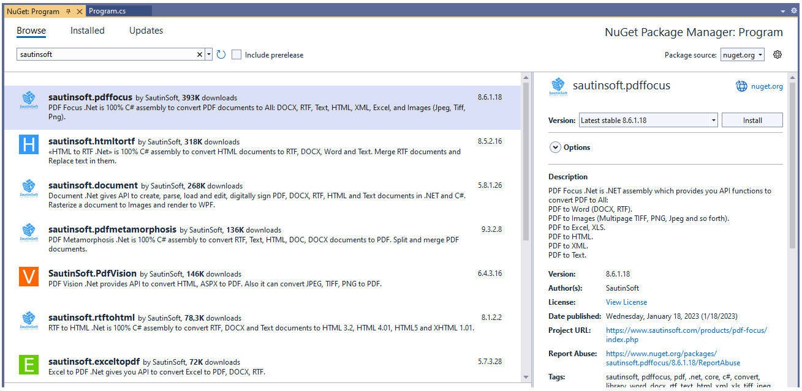Image resolution: width=802 pixels, height=391 pixels.
Task: Click the pin icon on NuGet tab
Action: [x=69, y=11]
